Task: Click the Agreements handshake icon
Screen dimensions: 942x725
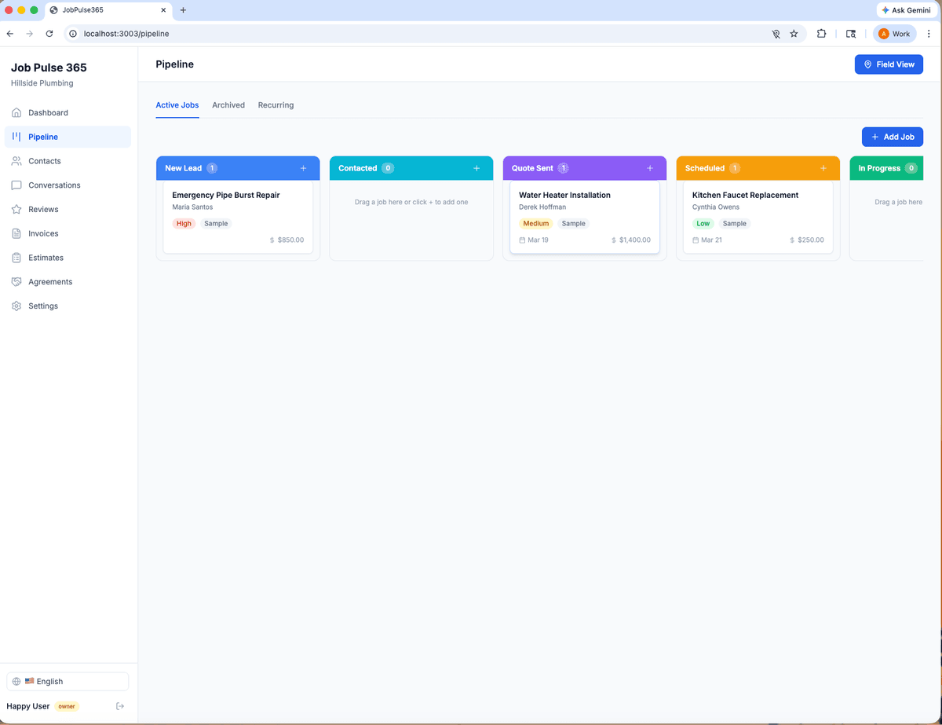Action: coord(16,281)
